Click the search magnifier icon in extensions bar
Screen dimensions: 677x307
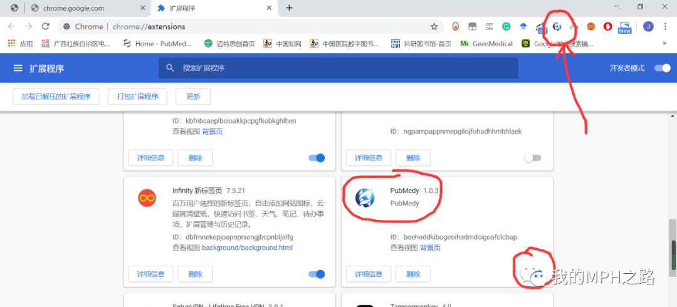[x=171, y=68]
